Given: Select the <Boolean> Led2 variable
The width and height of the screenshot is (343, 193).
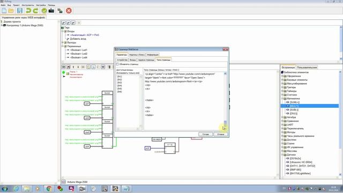Looking at the screenshot, I should point(79,54).
